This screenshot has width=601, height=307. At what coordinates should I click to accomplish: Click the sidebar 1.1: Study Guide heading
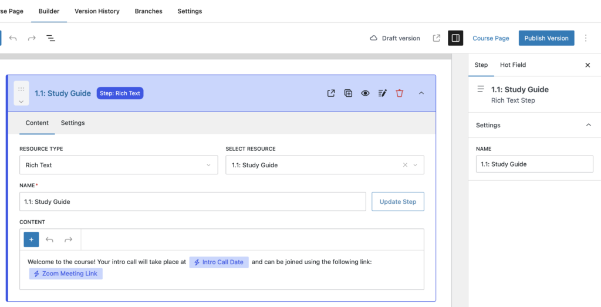[520, 90]
